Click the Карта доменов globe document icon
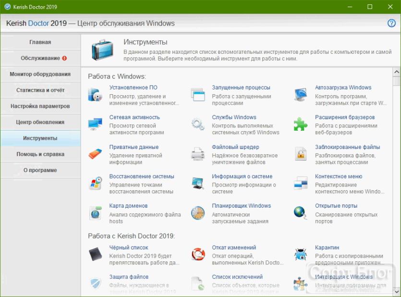 [x=95, y=213]
